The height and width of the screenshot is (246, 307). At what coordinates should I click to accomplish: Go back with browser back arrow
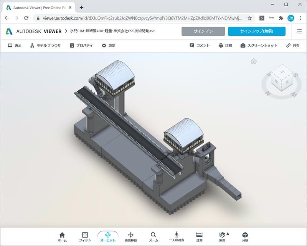click(7, 18)
